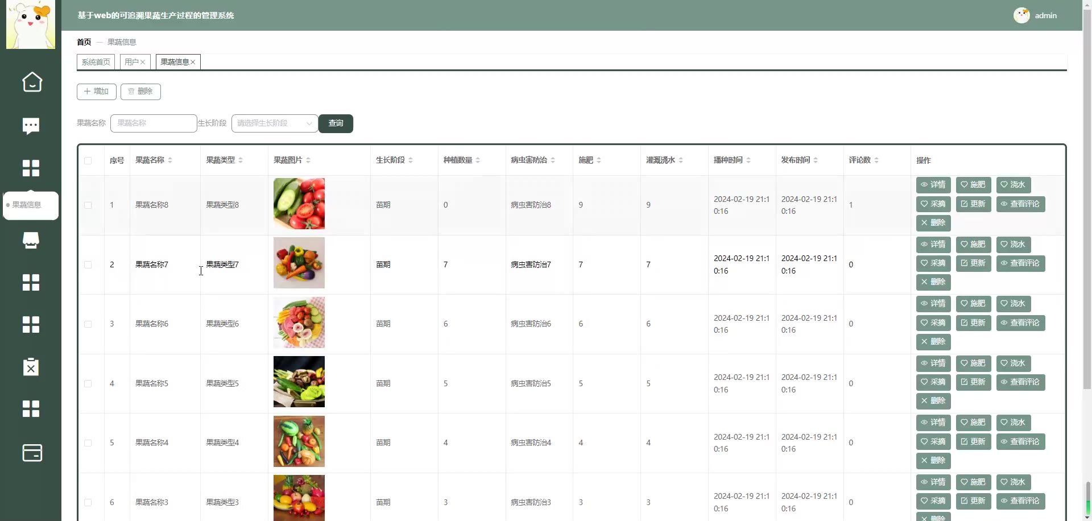Screen dimensions: 1092x521
Task: Select the checkbox for 果蔬名称8 row
Action: point(88,205)
